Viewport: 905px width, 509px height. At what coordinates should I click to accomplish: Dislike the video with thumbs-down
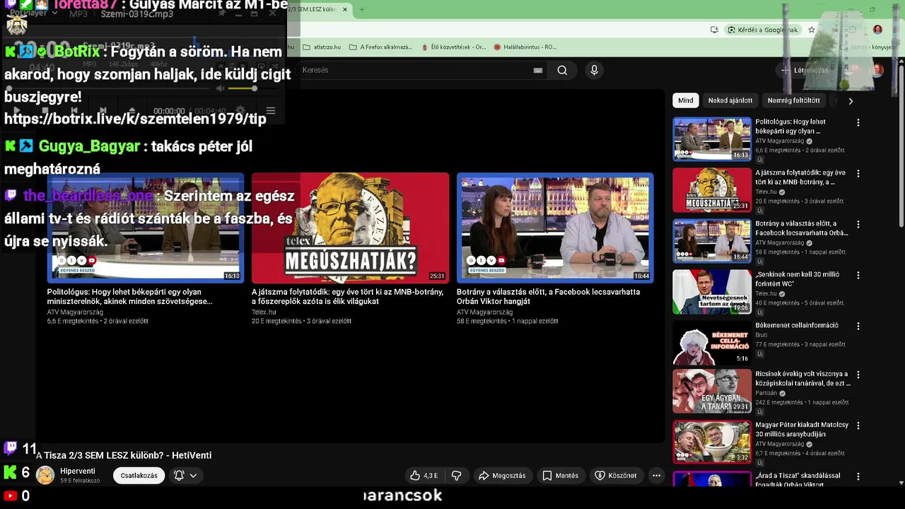(456, 476)
